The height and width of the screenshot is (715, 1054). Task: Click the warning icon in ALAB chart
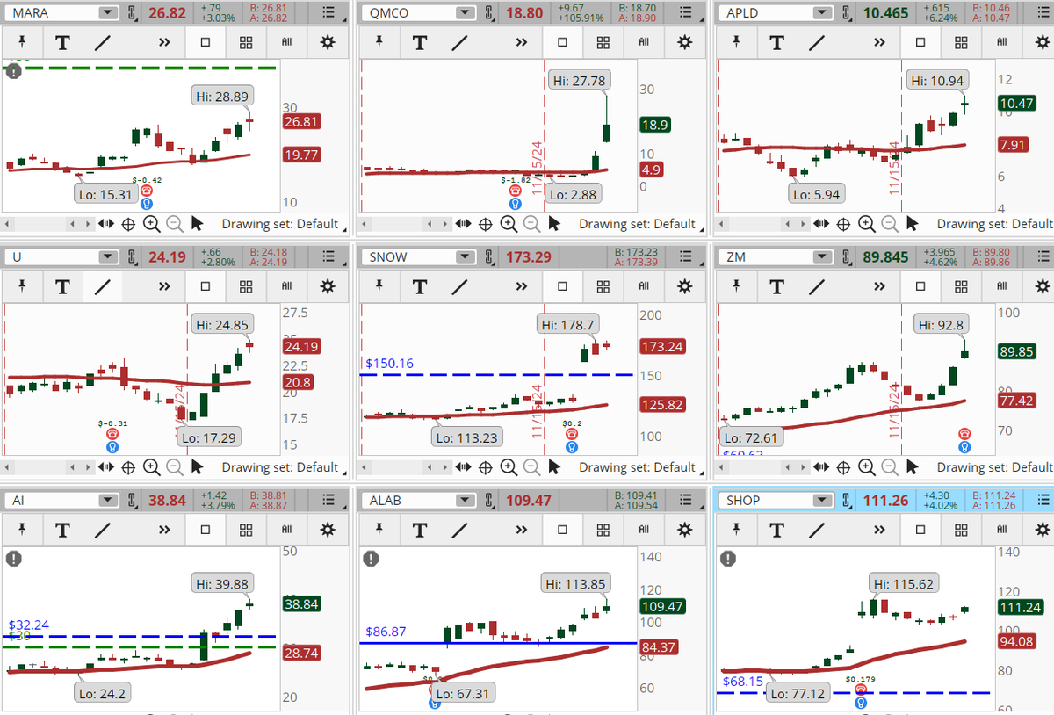pos(372,559)
